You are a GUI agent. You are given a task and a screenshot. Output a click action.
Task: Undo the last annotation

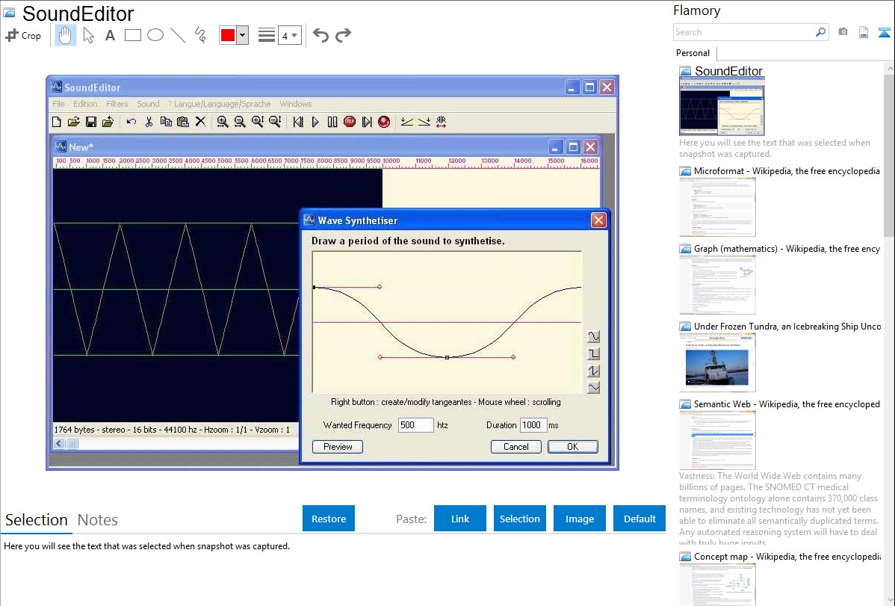(320, 35)
